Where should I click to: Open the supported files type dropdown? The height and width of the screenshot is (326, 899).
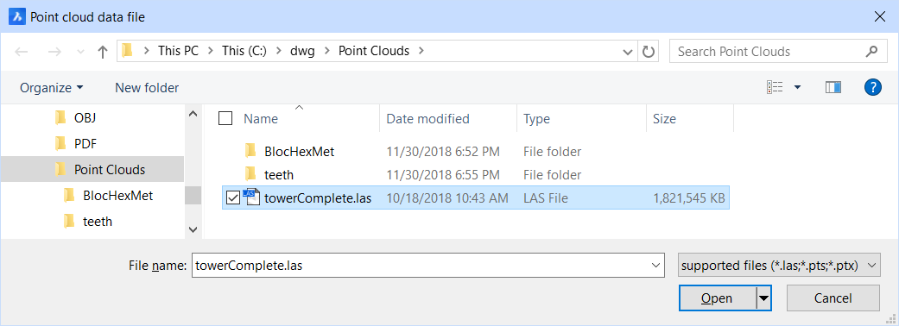point(779,266)
